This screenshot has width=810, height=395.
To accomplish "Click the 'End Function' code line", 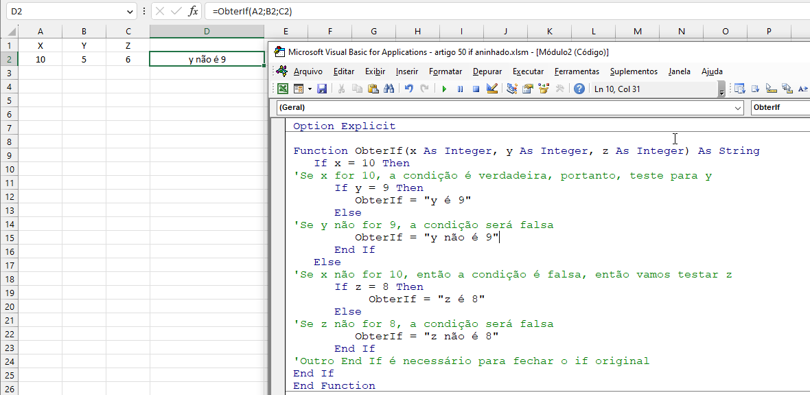I will pos(334,385).
